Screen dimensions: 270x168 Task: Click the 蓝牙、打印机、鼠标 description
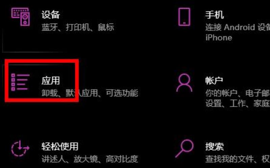[78, 27]
